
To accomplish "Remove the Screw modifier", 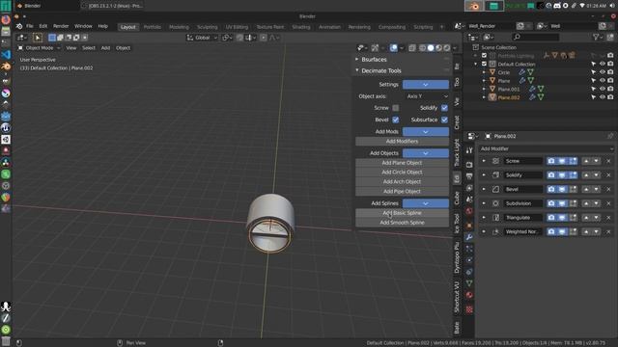I will 608,161.
